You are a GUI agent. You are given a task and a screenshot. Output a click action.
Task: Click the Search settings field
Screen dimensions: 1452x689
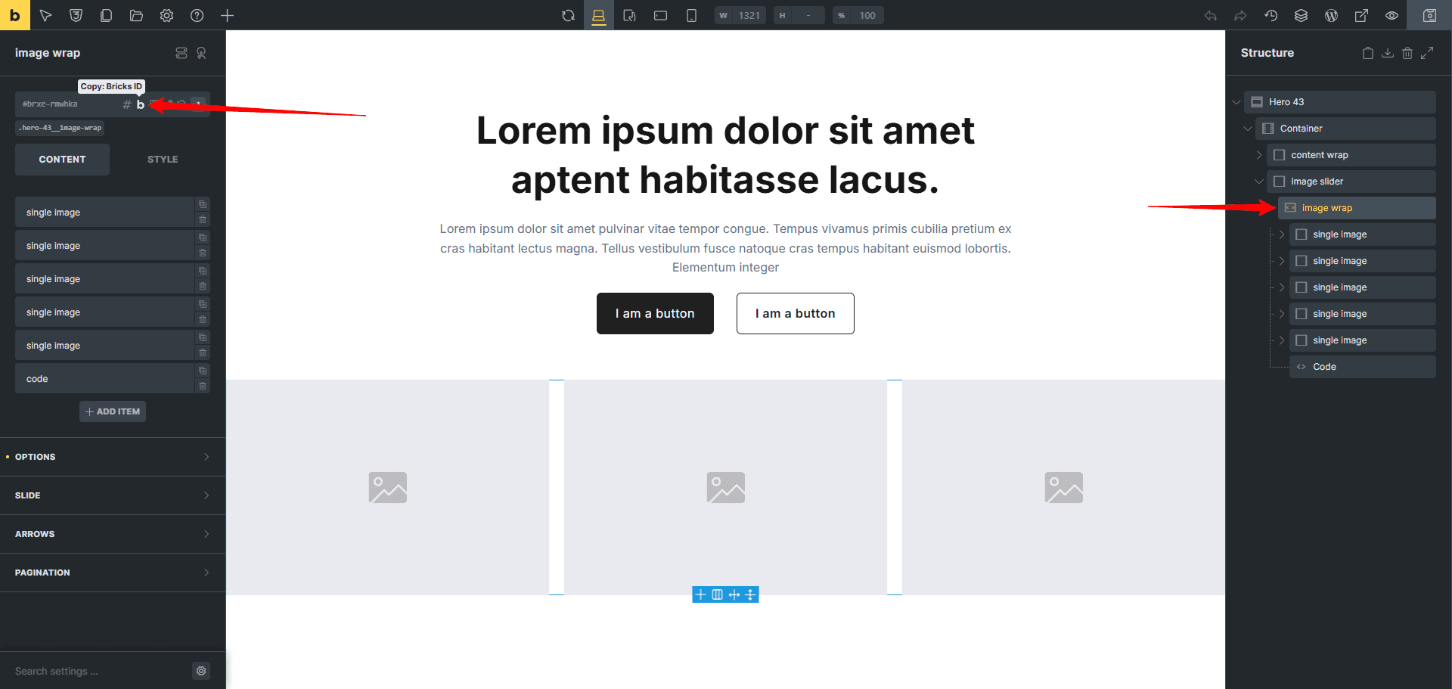coord(98,671)
